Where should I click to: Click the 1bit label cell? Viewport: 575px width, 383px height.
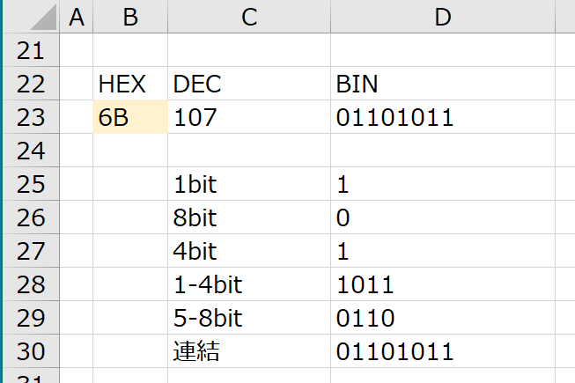[x=249, y=184]
